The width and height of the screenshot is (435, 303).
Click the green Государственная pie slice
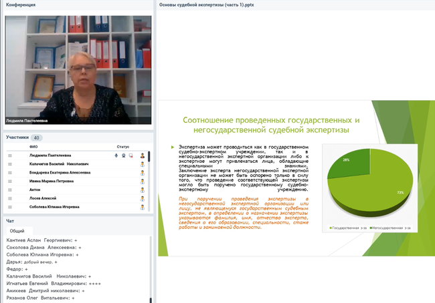pos(378,190)
